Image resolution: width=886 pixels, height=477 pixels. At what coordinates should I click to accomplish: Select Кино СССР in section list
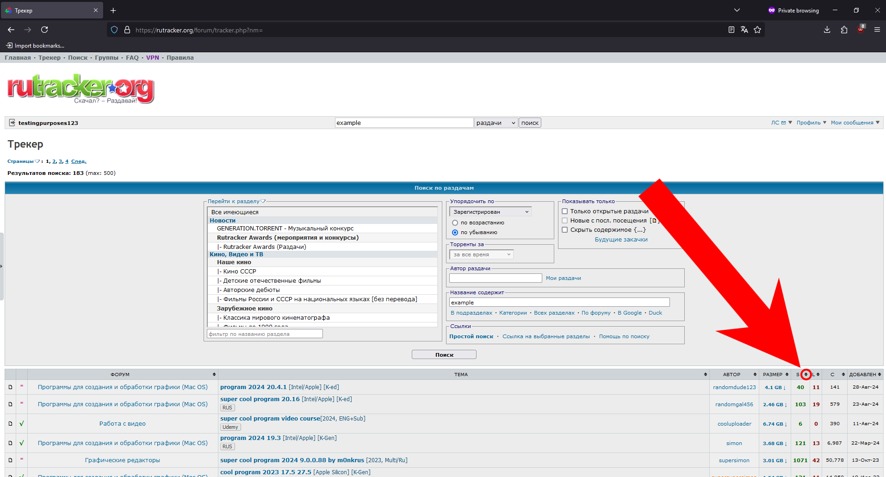click(x=322, y=272)
